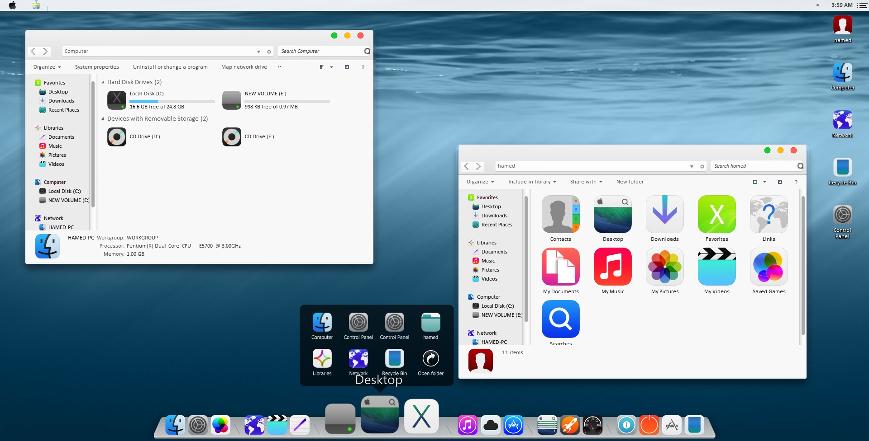Image resolution: width=869 pixels, height=441 pixels.
Task: Open the Share with menu
Action: pyautogui.click(x=586, y=182)
